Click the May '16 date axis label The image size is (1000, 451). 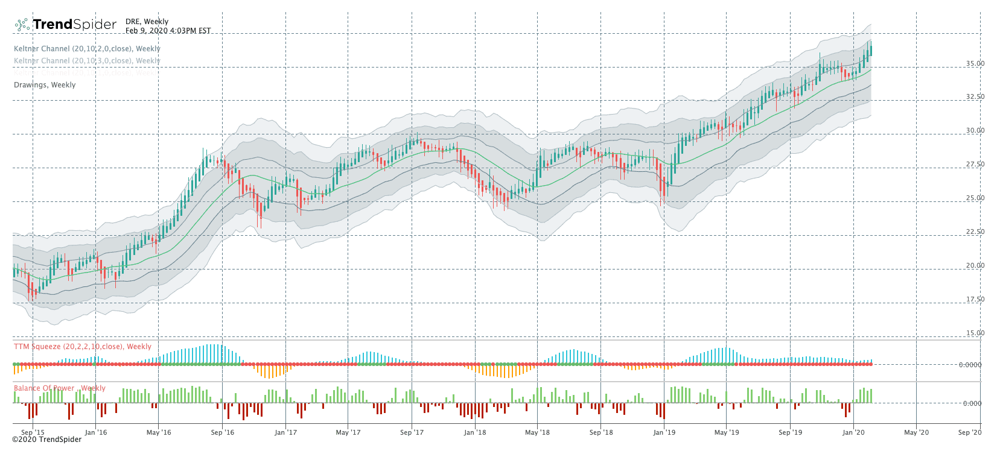(159, 432)
